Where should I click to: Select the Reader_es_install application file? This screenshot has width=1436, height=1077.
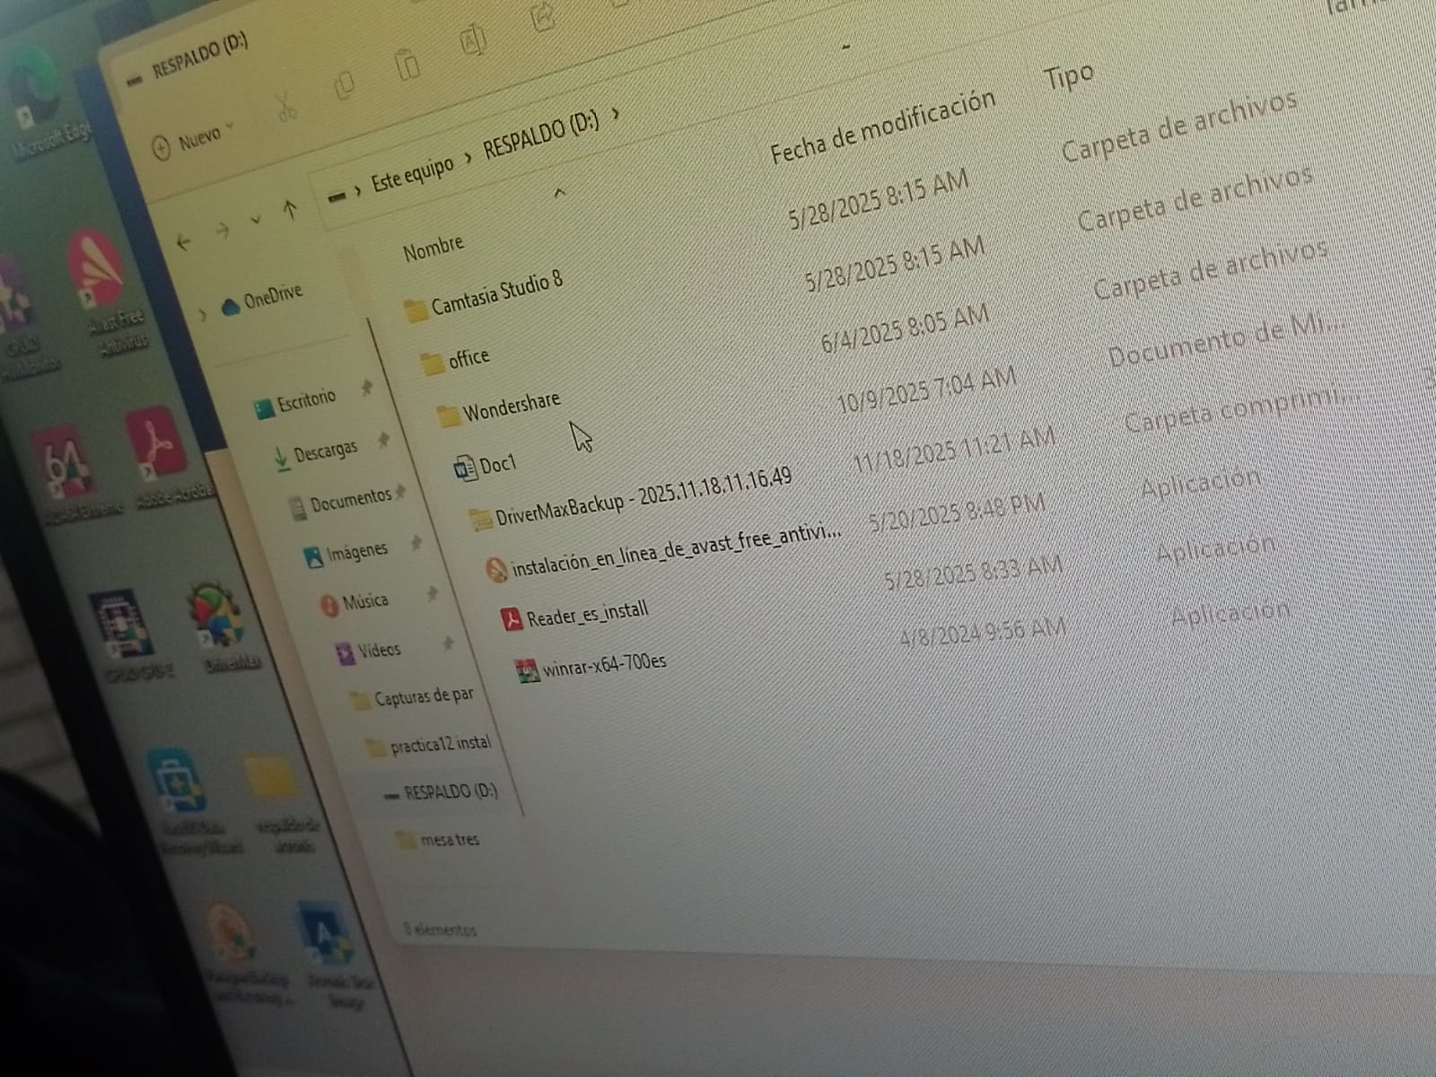click(x=586, y=614)
